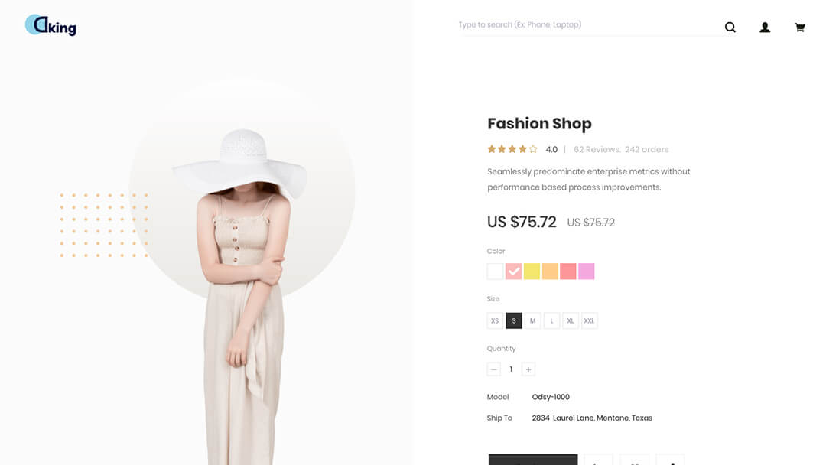Open the user account icon

(764, 28)
